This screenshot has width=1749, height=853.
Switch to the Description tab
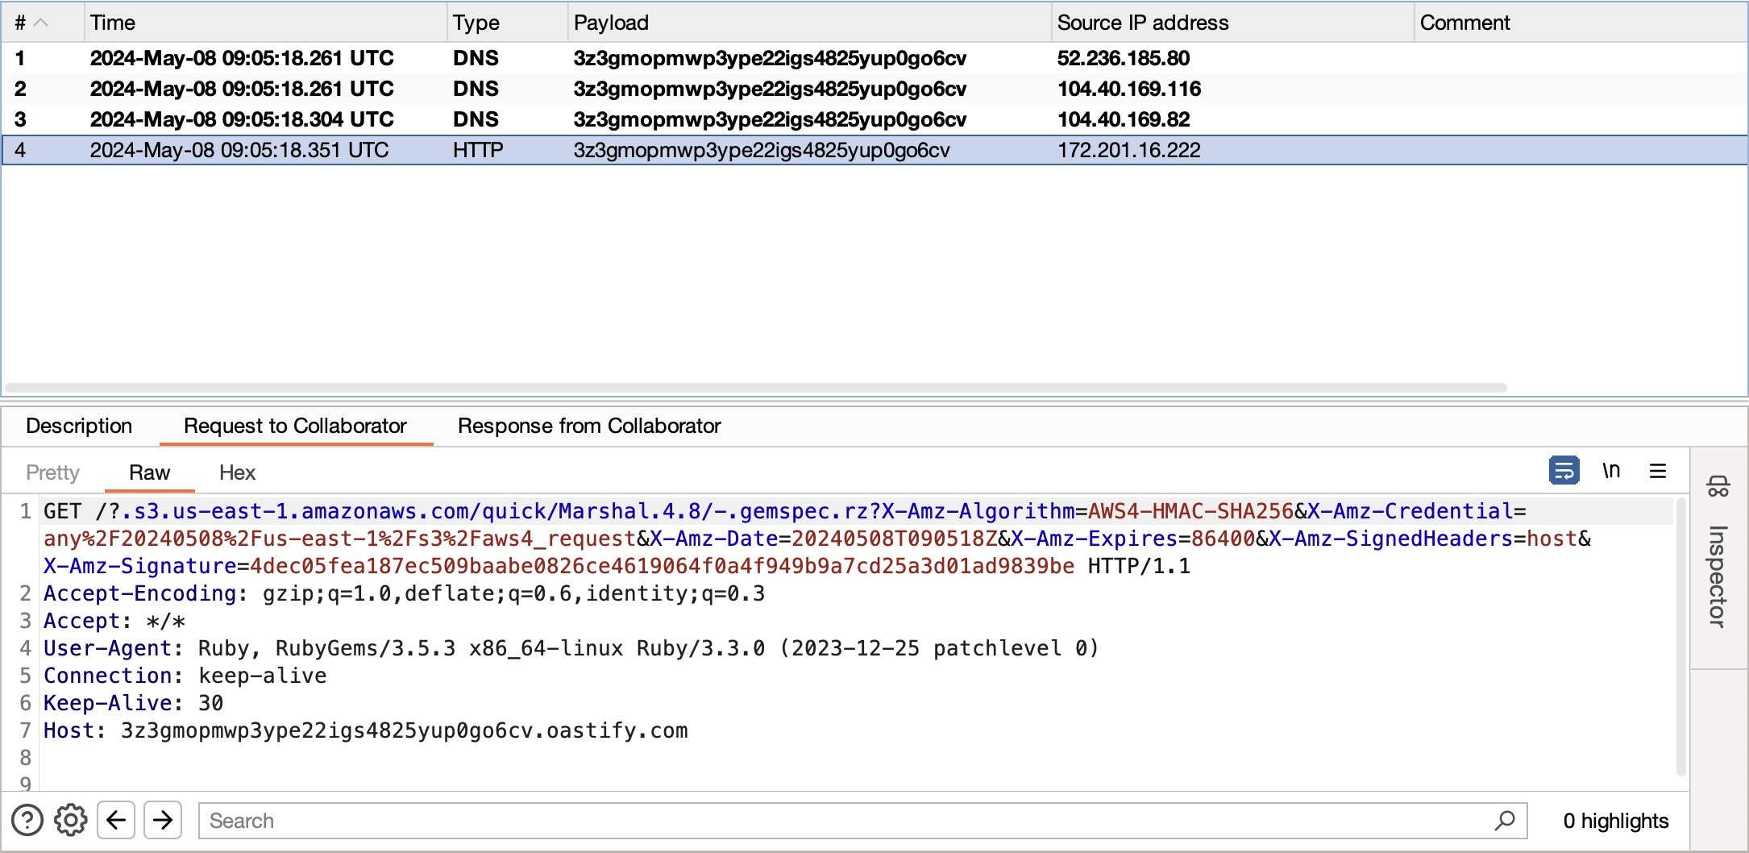79,426
